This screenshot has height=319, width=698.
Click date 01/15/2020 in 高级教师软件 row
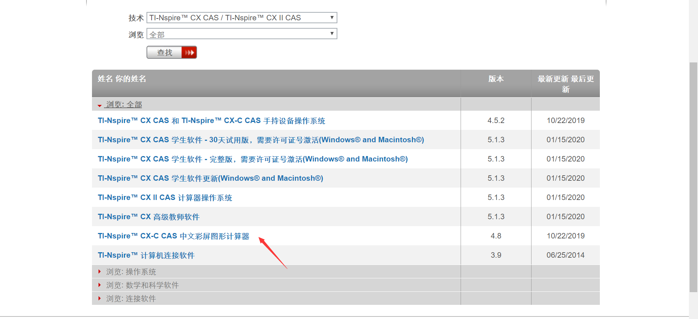coord(566,217)
